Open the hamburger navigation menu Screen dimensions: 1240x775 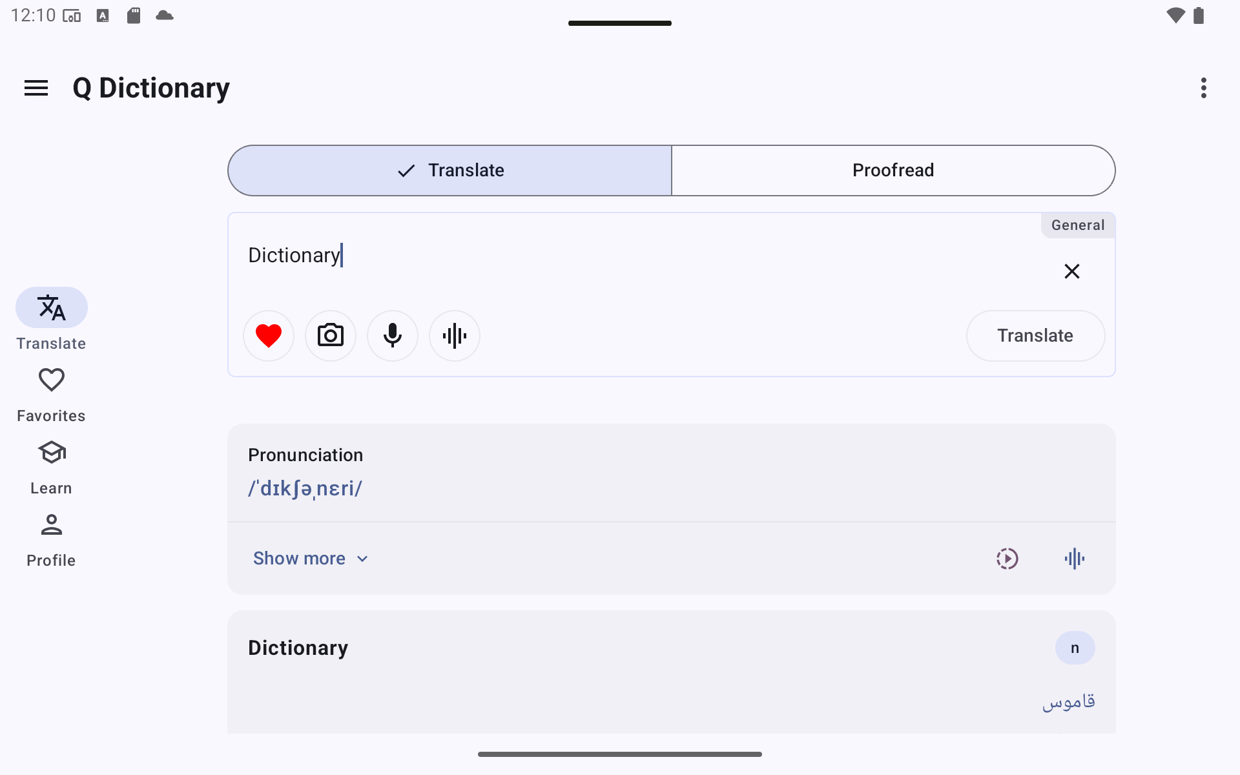pyautogui.click(x=36, y=88)
